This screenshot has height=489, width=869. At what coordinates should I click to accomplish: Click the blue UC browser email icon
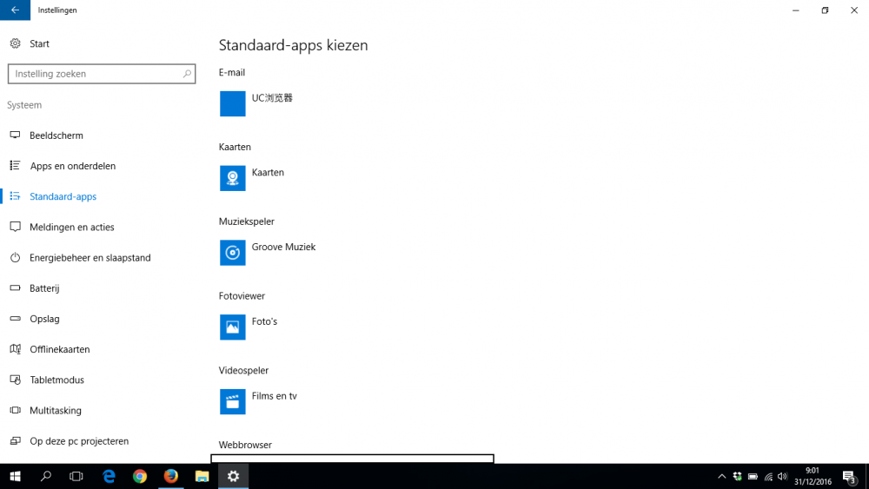click(232, 103)
